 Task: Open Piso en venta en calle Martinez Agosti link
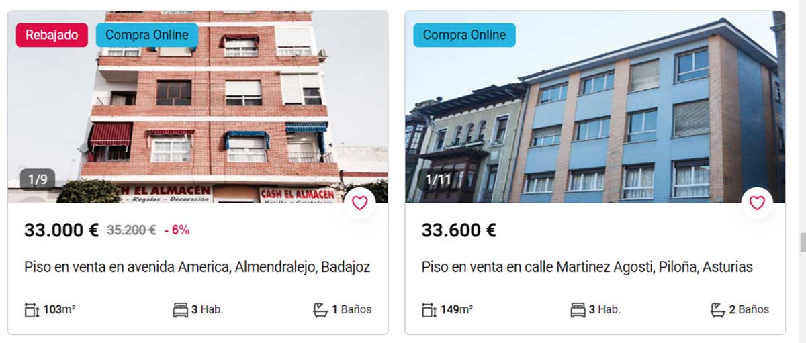tap(587, 267)
